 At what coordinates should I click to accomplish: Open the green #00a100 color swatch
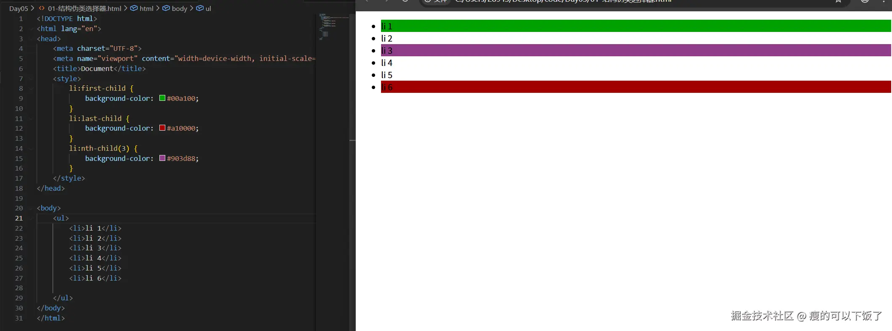162,98
